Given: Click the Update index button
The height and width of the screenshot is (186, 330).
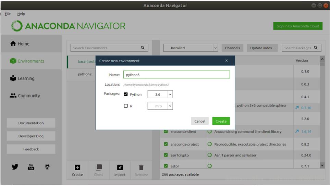Looking at the screenshot, I should pyautogui.click(x=262, y=48).
